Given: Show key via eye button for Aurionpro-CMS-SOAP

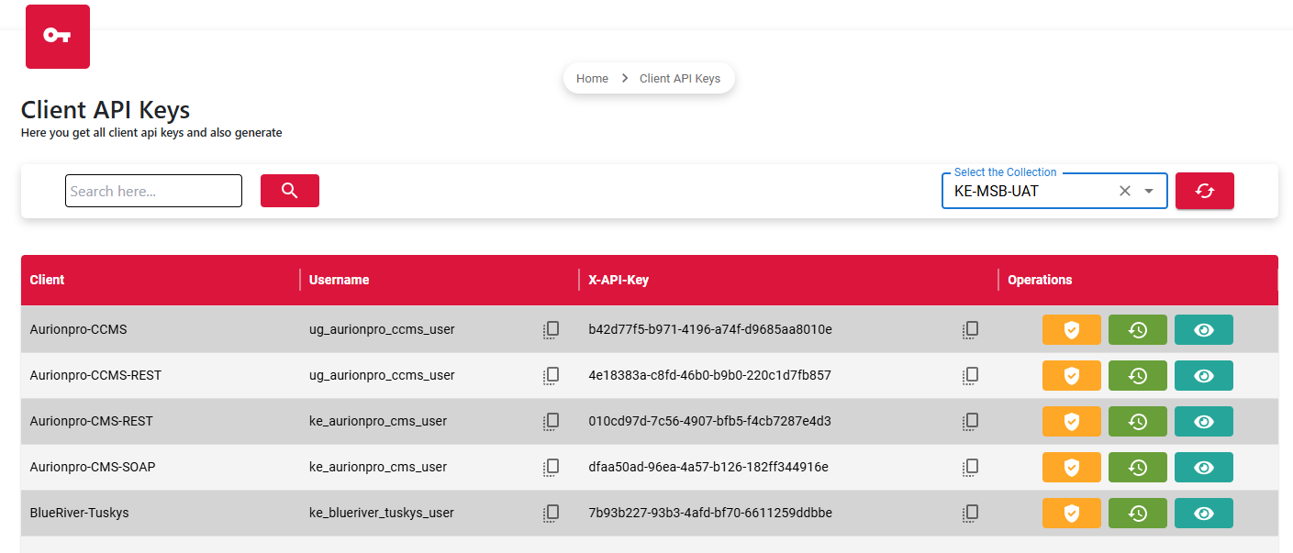Looking at the screenshot, I should pos(1204,467).
